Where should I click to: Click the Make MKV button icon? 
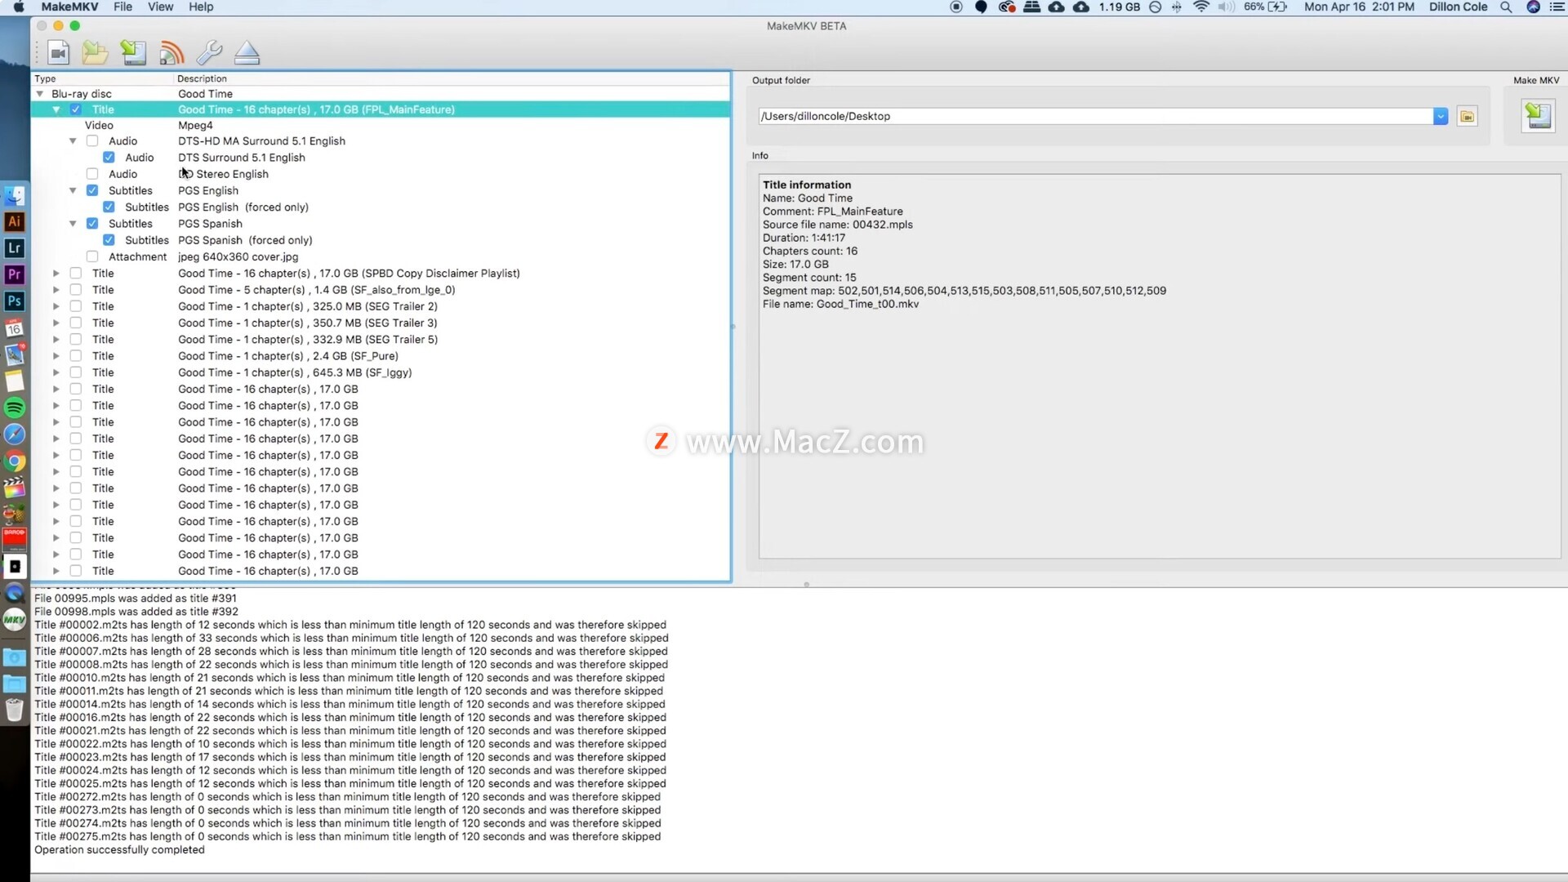point(1538,116)
